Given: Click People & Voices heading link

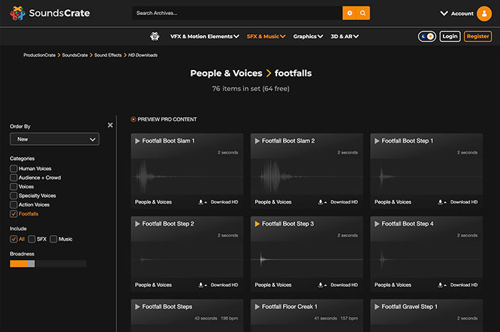Looking at the screenshot, I should [x=226, y=74].
